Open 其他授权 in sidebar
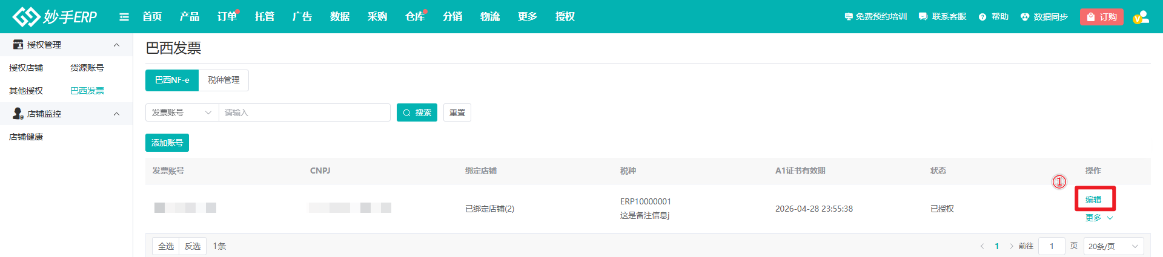 [x=26, y=91]
